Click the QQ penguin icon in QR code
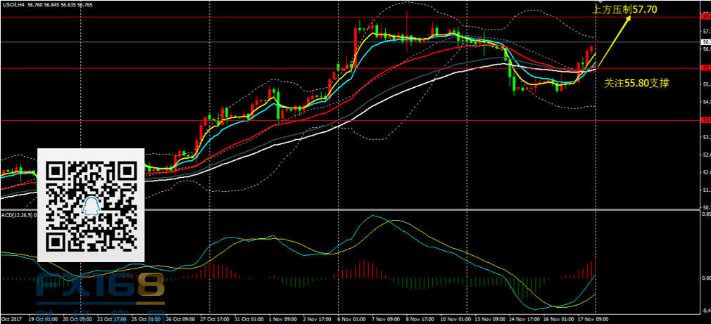The image size is (711, 324). tap(90, 205)
